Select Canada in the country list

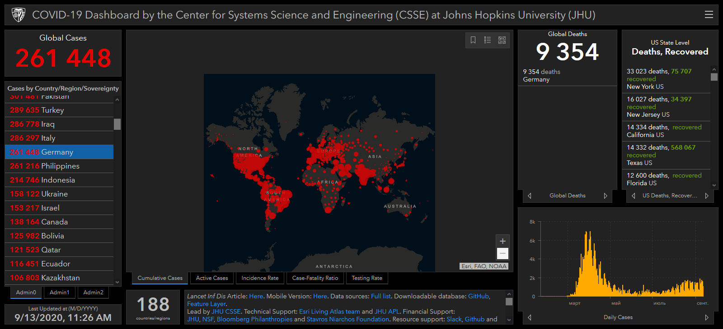point(59,222)
